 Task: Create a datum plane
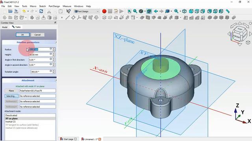click(73, 17)
